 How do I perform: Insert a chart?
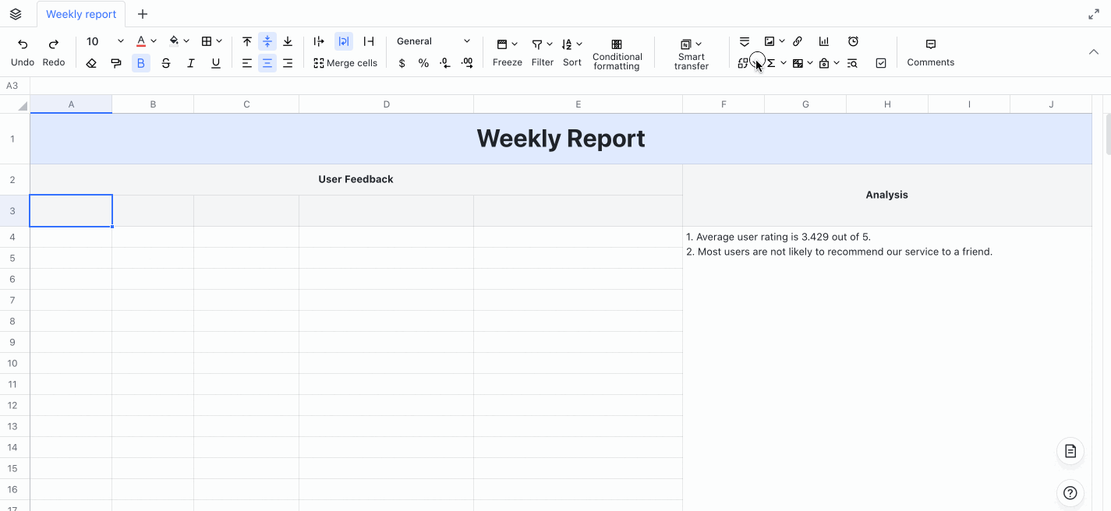click(x=823, y=41)
